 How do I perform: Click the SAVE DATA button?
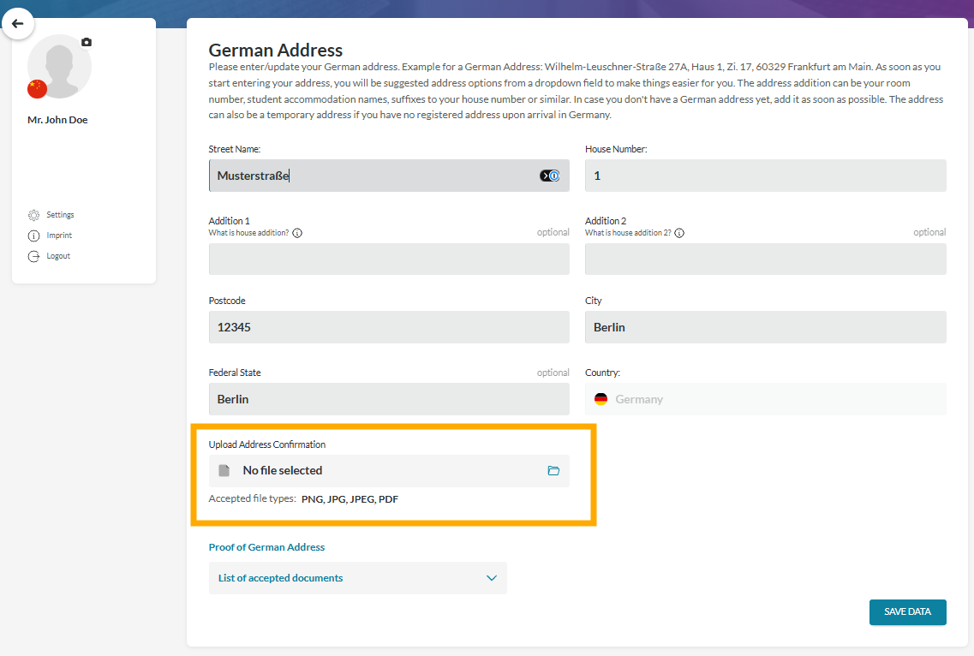point(907,611)
